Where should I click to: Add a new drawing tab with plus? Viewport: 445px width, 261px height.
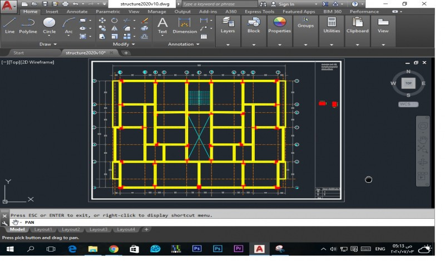126,53
